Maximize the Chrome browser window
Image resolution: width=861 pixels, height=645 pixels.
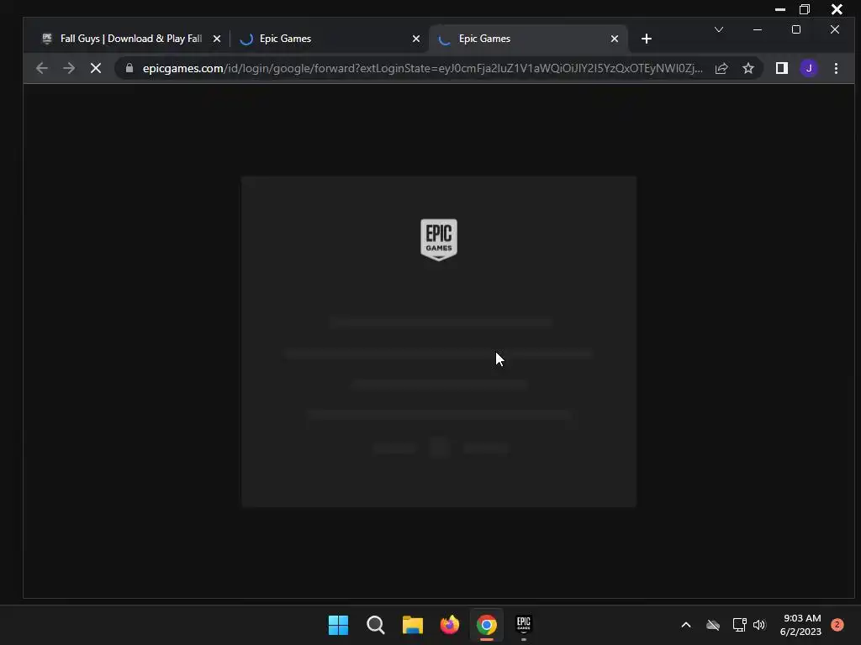796,29
